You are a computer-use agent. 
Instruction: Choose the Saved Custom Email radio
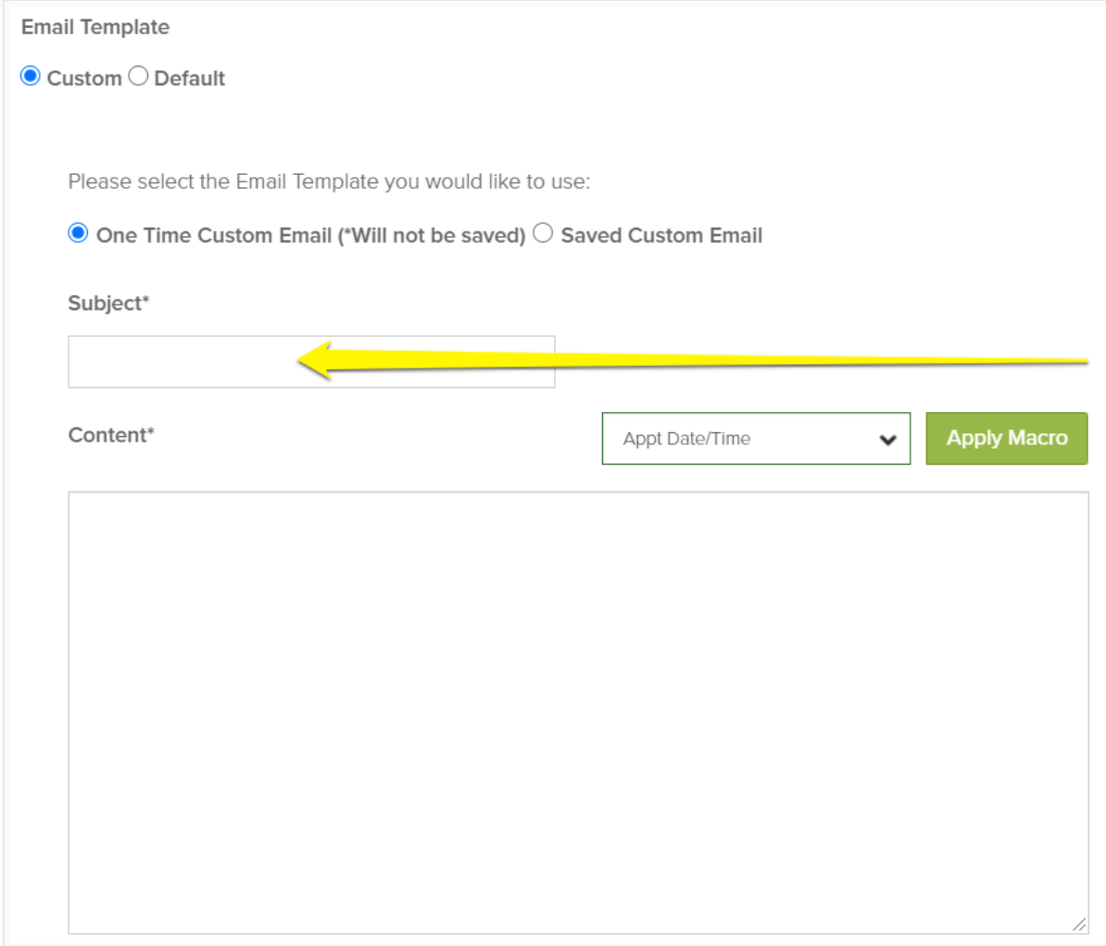click(x=543, y=233)
